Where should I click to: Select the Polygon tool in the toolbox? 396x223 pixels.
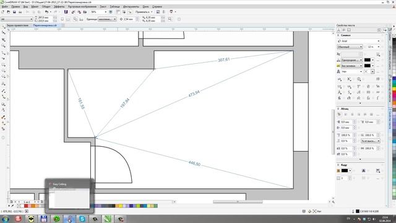click(3, 76)
